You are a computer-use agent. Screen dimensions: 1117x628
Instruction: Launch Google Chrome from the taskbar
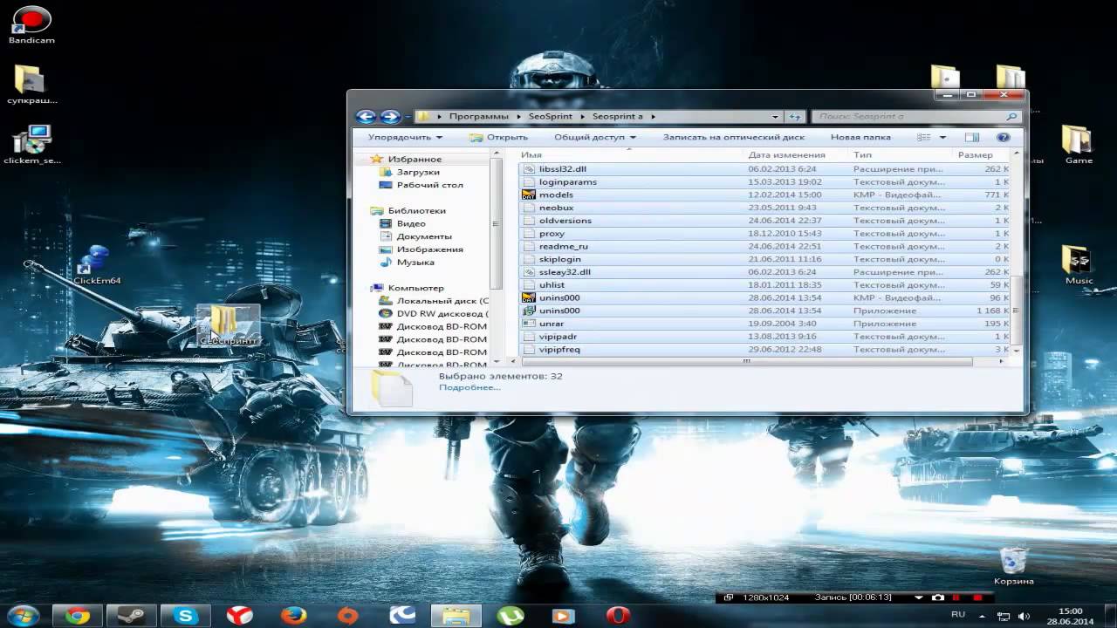tap(78, 616)
